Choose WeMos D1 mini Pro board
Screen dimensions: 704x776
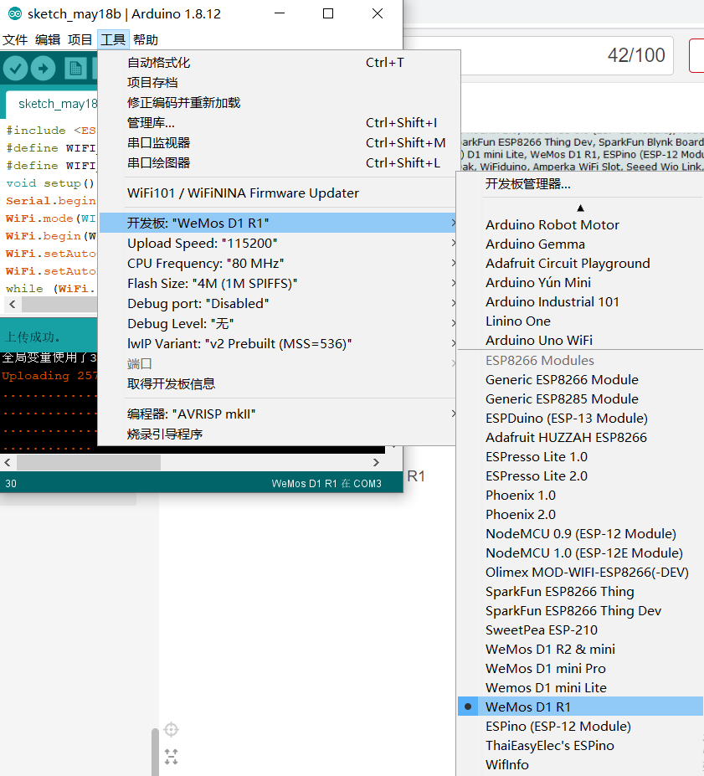(x=580, y=669)
